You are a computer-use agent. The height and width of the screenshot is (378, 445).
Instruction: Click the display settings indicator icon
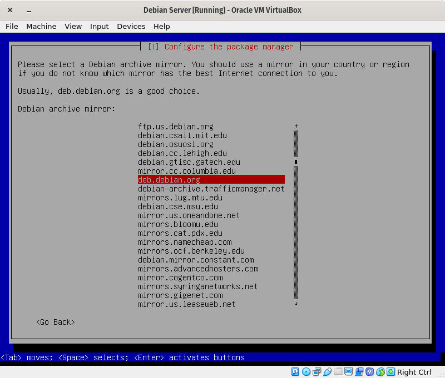(x=349, y=371)
